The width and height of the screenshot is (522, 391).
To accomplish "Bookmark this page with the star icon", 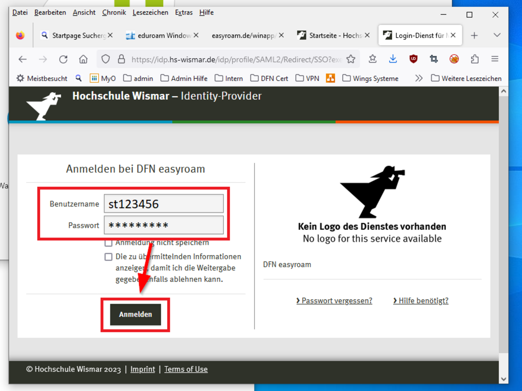I will coord(350,59).
